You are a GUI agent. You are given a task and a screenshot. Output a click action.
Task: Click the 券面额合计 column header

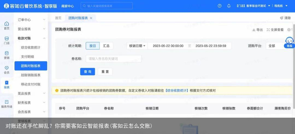coord(255,108)
